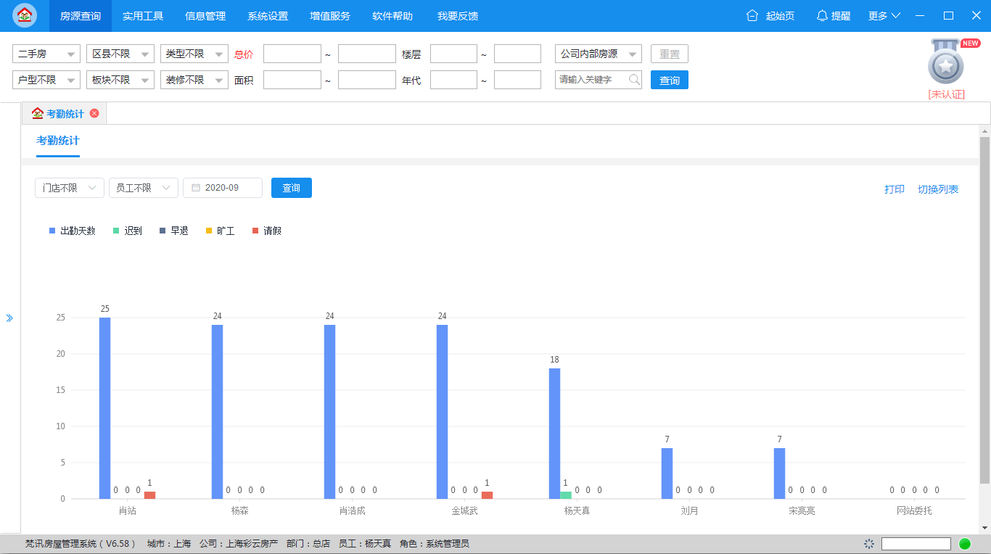Click 杨森's blue attendance bar
Viewport: 991px width, 554px height.
tap(218, 412)
